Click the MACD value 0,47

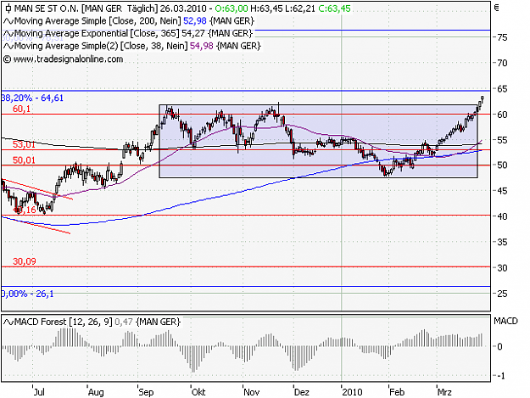pos(124,322)
